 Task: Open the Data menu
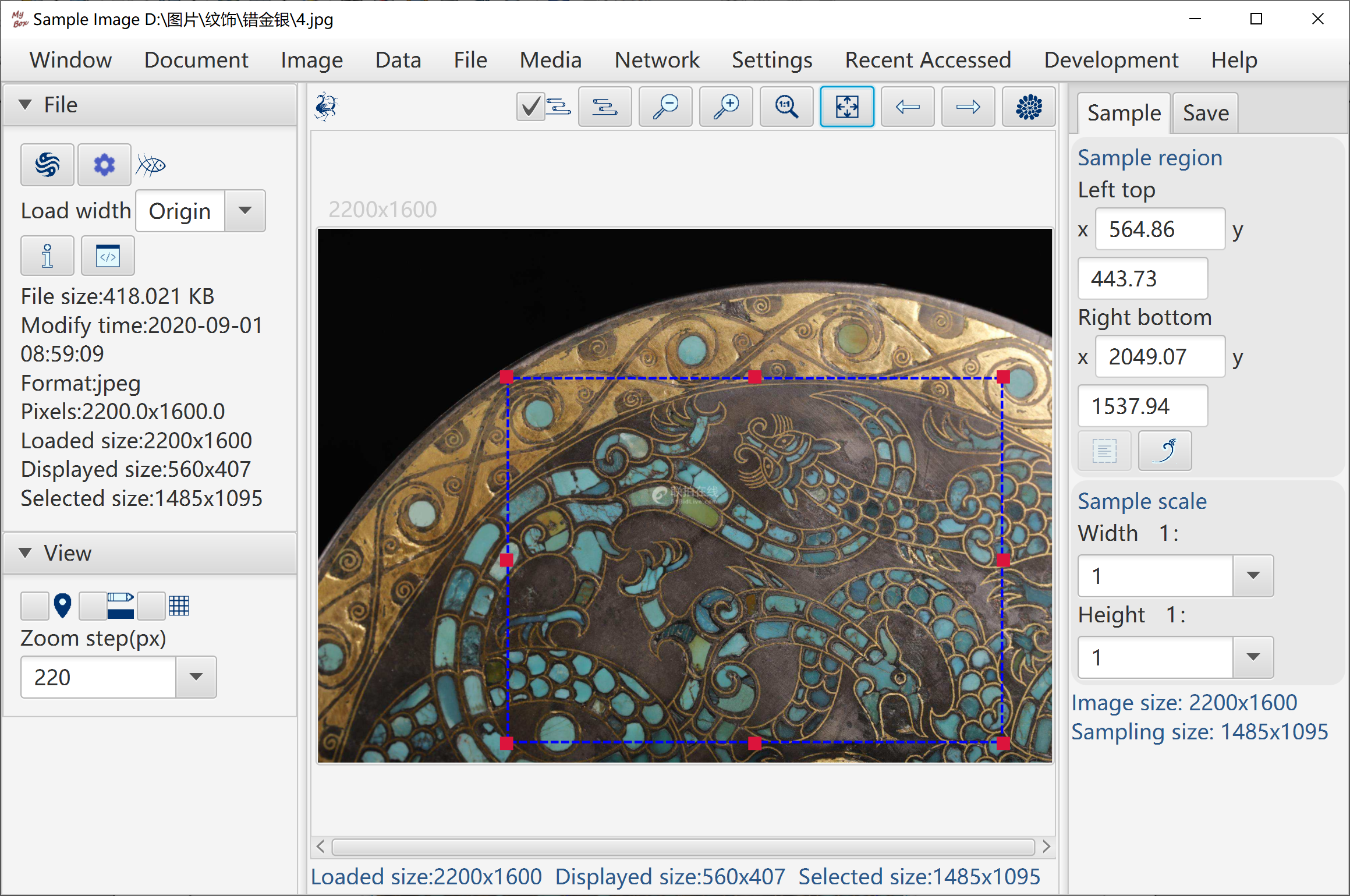(398, 60)
